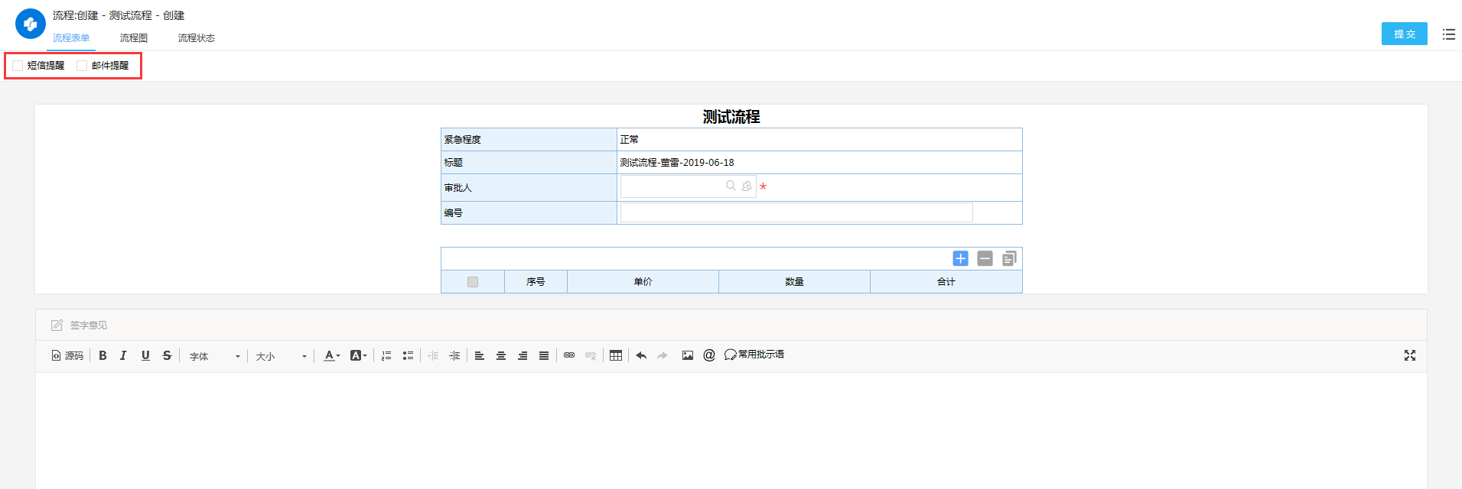Click the insert image icon
The width and height of the screenshot is (1462, 489).
click(688, 355)
